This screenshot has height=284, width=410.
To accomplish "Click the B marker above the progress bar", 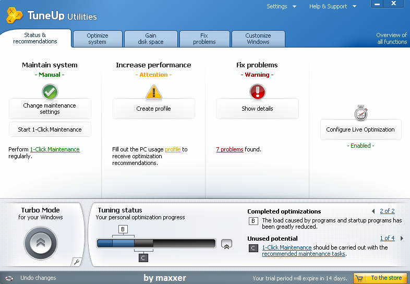I will click(123, 230).
